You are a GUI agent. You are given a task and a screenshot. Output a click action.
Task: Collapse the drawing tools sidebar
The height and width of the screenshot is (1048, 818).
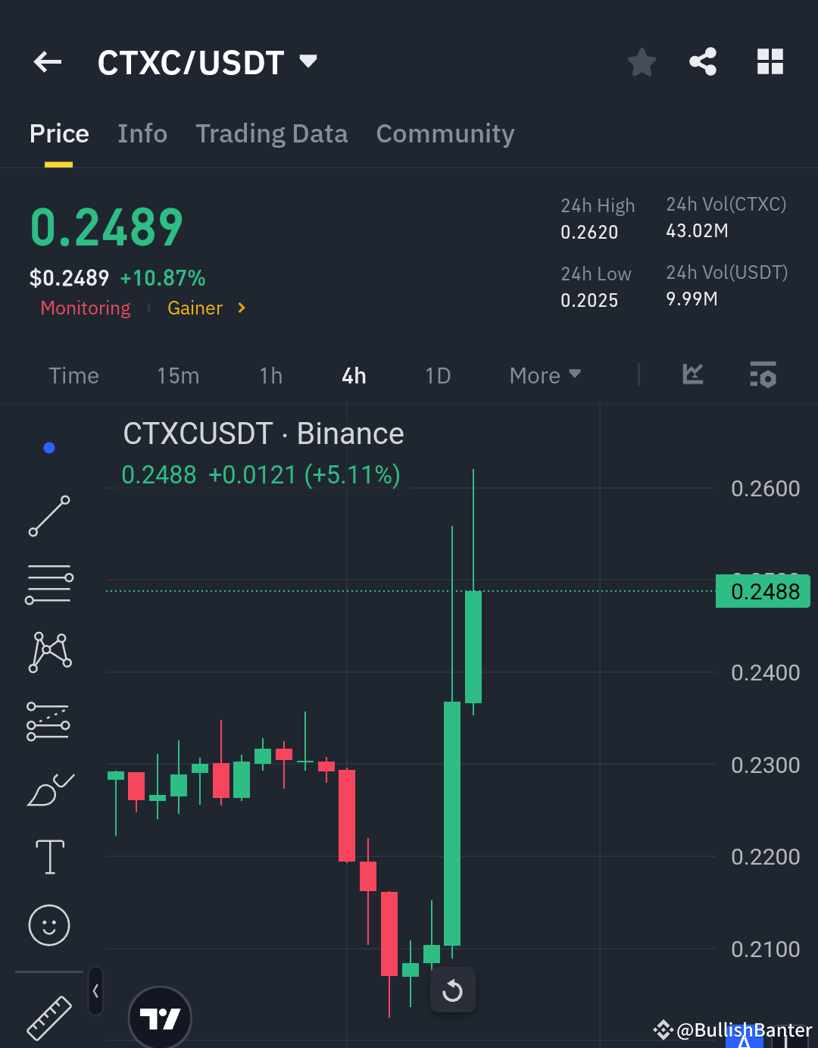(95, 990)
